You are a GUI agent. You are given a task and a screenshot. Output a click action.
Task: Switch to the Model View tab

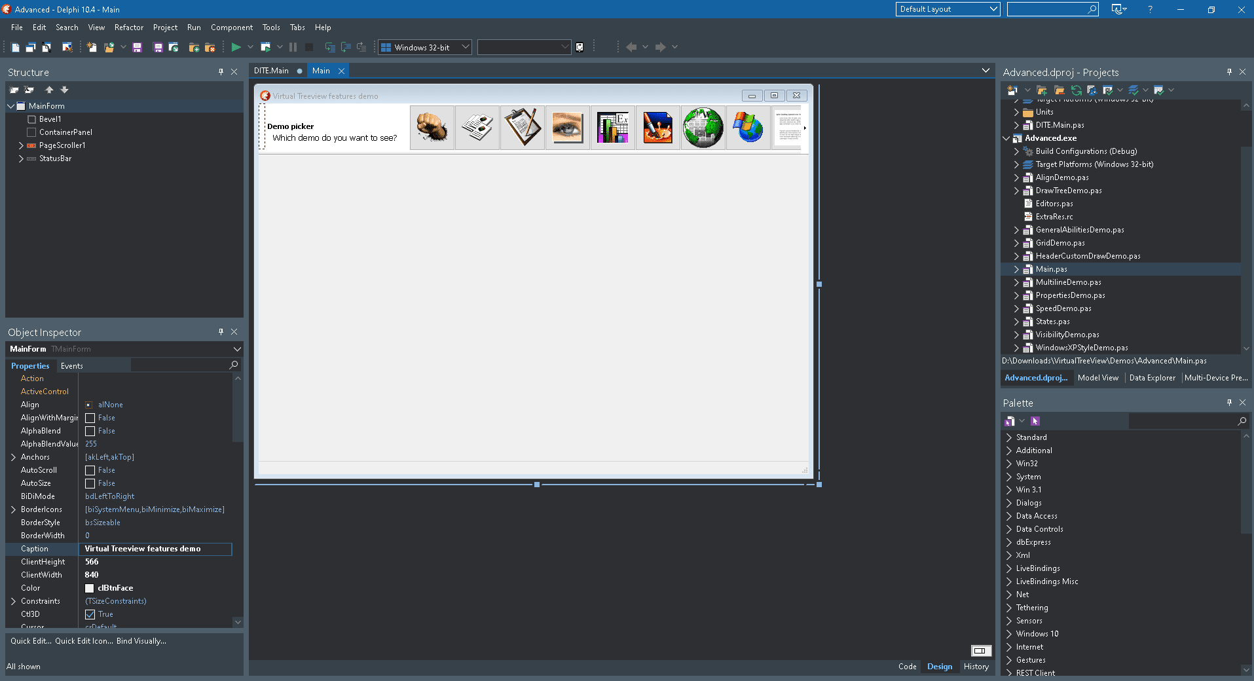(1097, 378)
